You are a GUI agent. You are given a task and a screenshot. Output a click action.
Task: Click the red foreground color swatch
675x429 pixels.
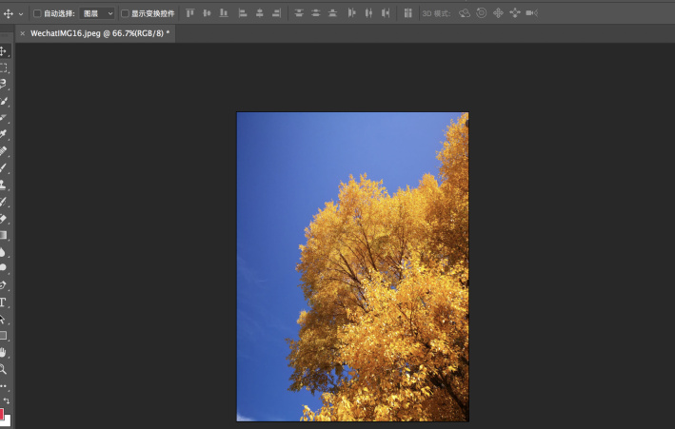[1, 414]
